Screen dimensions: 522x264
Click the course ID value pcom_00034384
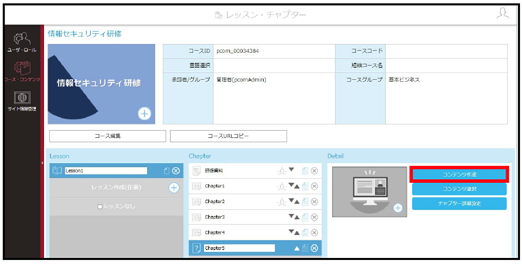pyautogui.click(x=238, y=52)
